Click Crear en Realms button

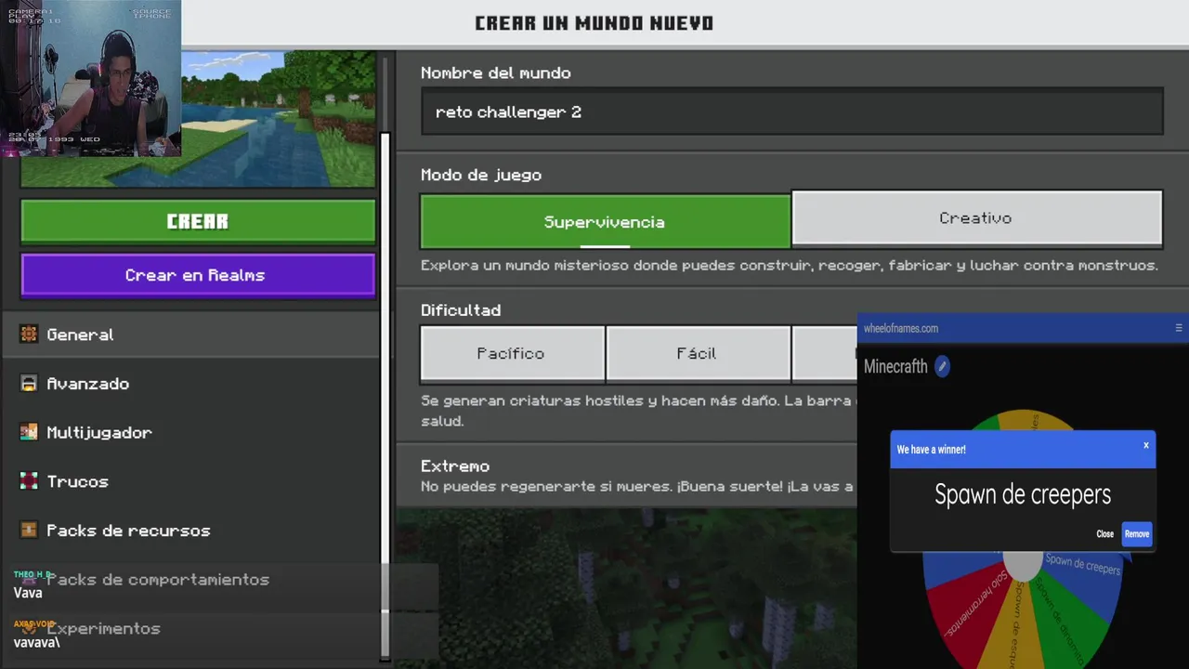coord(198,275)
